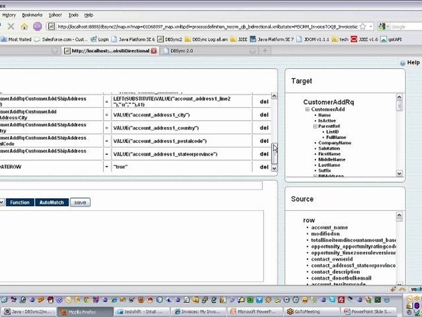The width and height of the screenshot is (422, 317).
Task: Switch to GoToMeeting in taskbar
Action: [x=312, y=312]
